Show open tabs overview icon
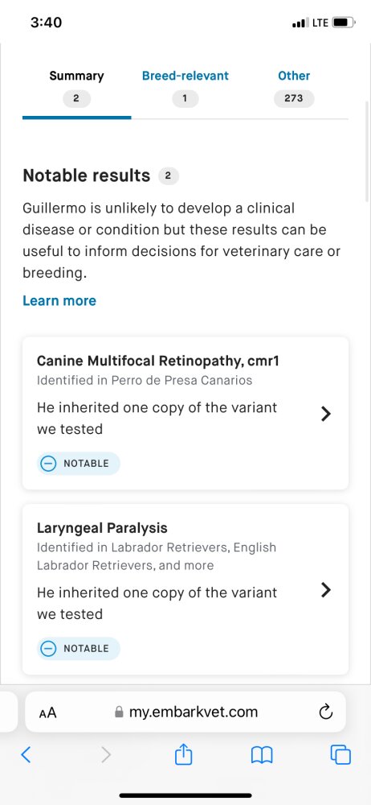Viewport: 371px width, 805px height. click(340, 754)
